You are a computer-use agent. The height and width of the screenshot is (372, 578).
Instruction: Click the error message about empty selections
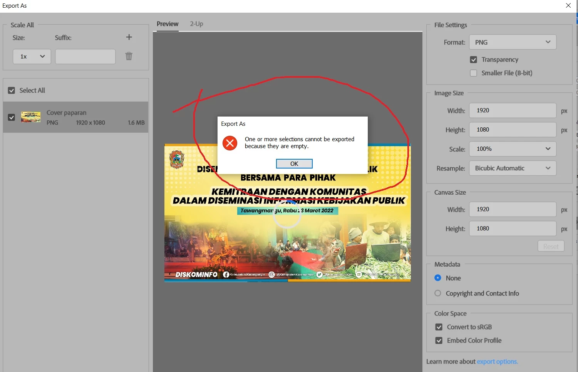tap(300, 143)
